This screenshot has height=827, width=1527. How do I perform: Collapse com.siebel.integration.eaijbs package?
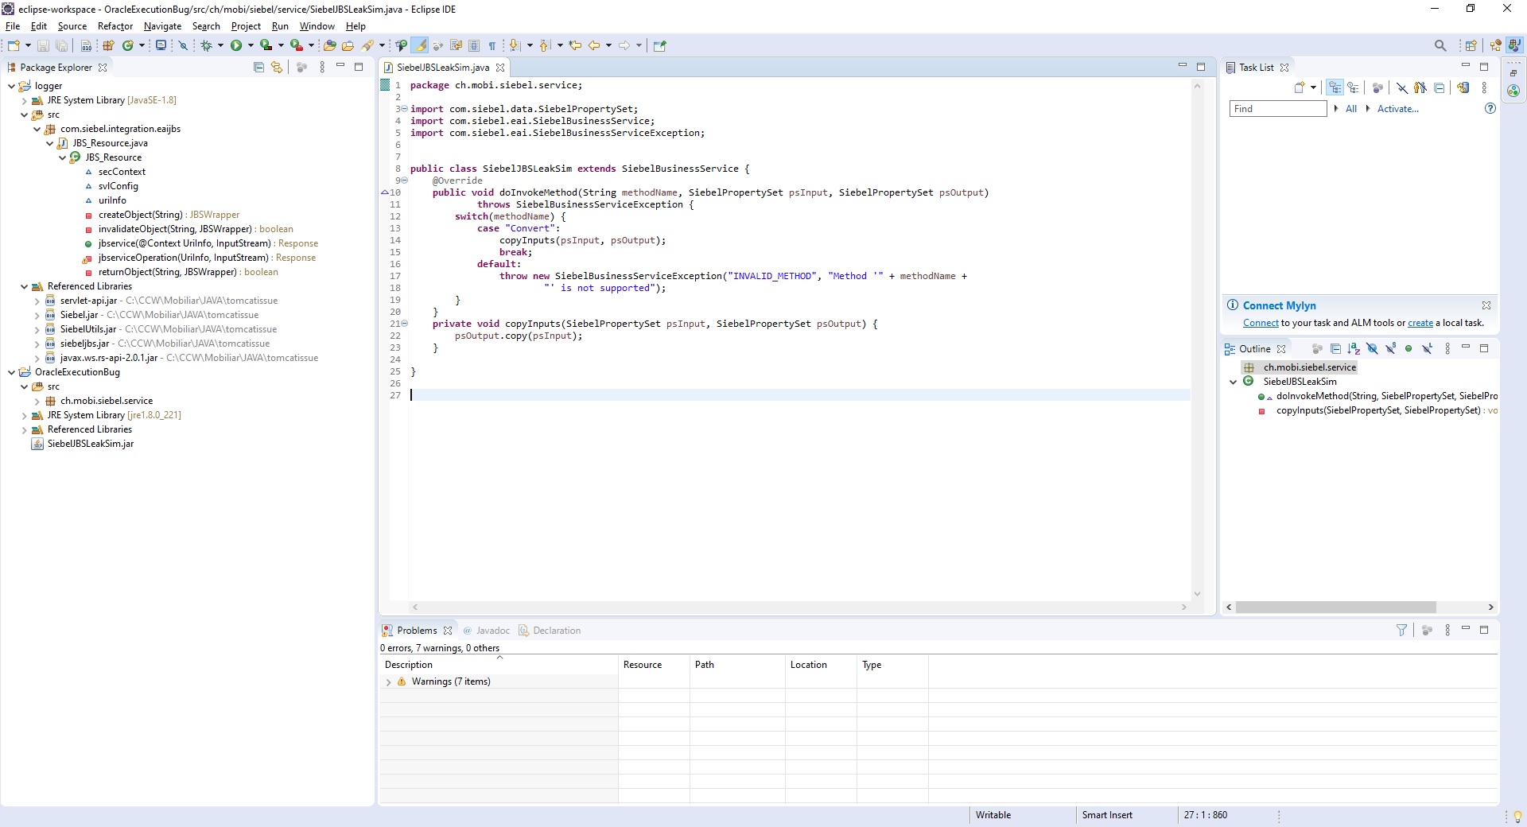click(x=37, y=129)
